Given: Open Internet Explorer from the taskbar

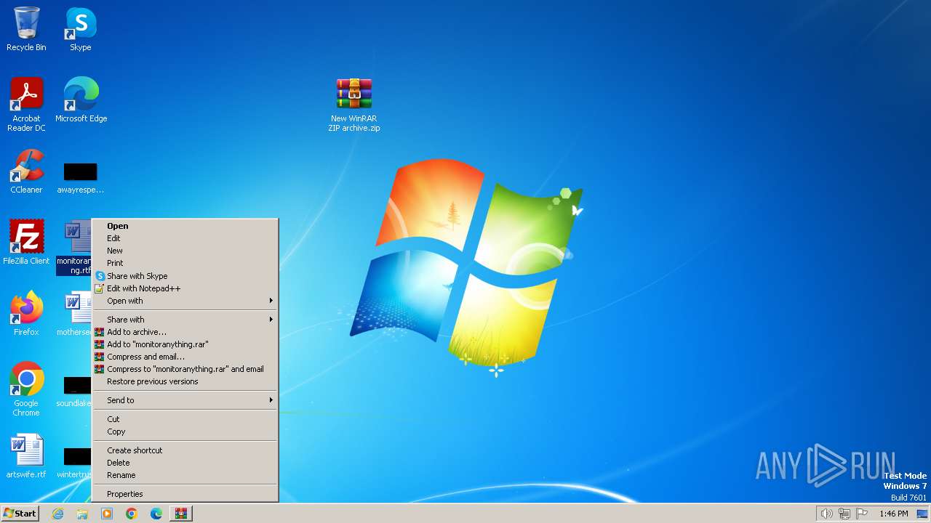Looking at the screenshot, I should 57,514.
